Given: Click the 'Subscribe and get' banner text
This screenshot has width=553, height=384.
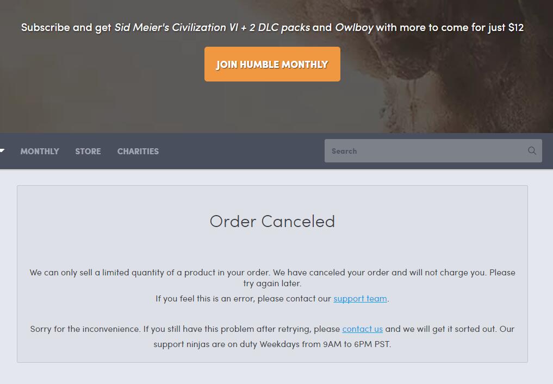Looking at the screenshot, I should pos(66,27).
